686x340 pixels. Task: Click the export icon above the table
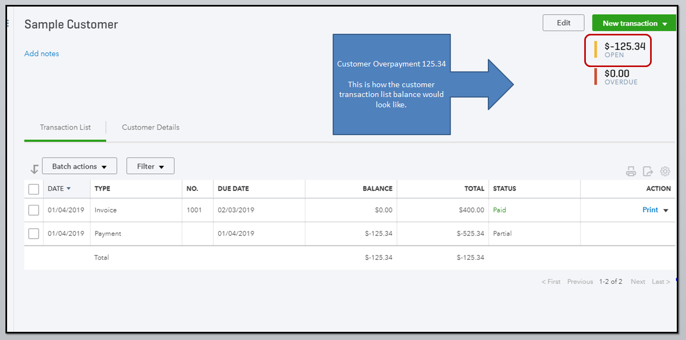point(648,172)
